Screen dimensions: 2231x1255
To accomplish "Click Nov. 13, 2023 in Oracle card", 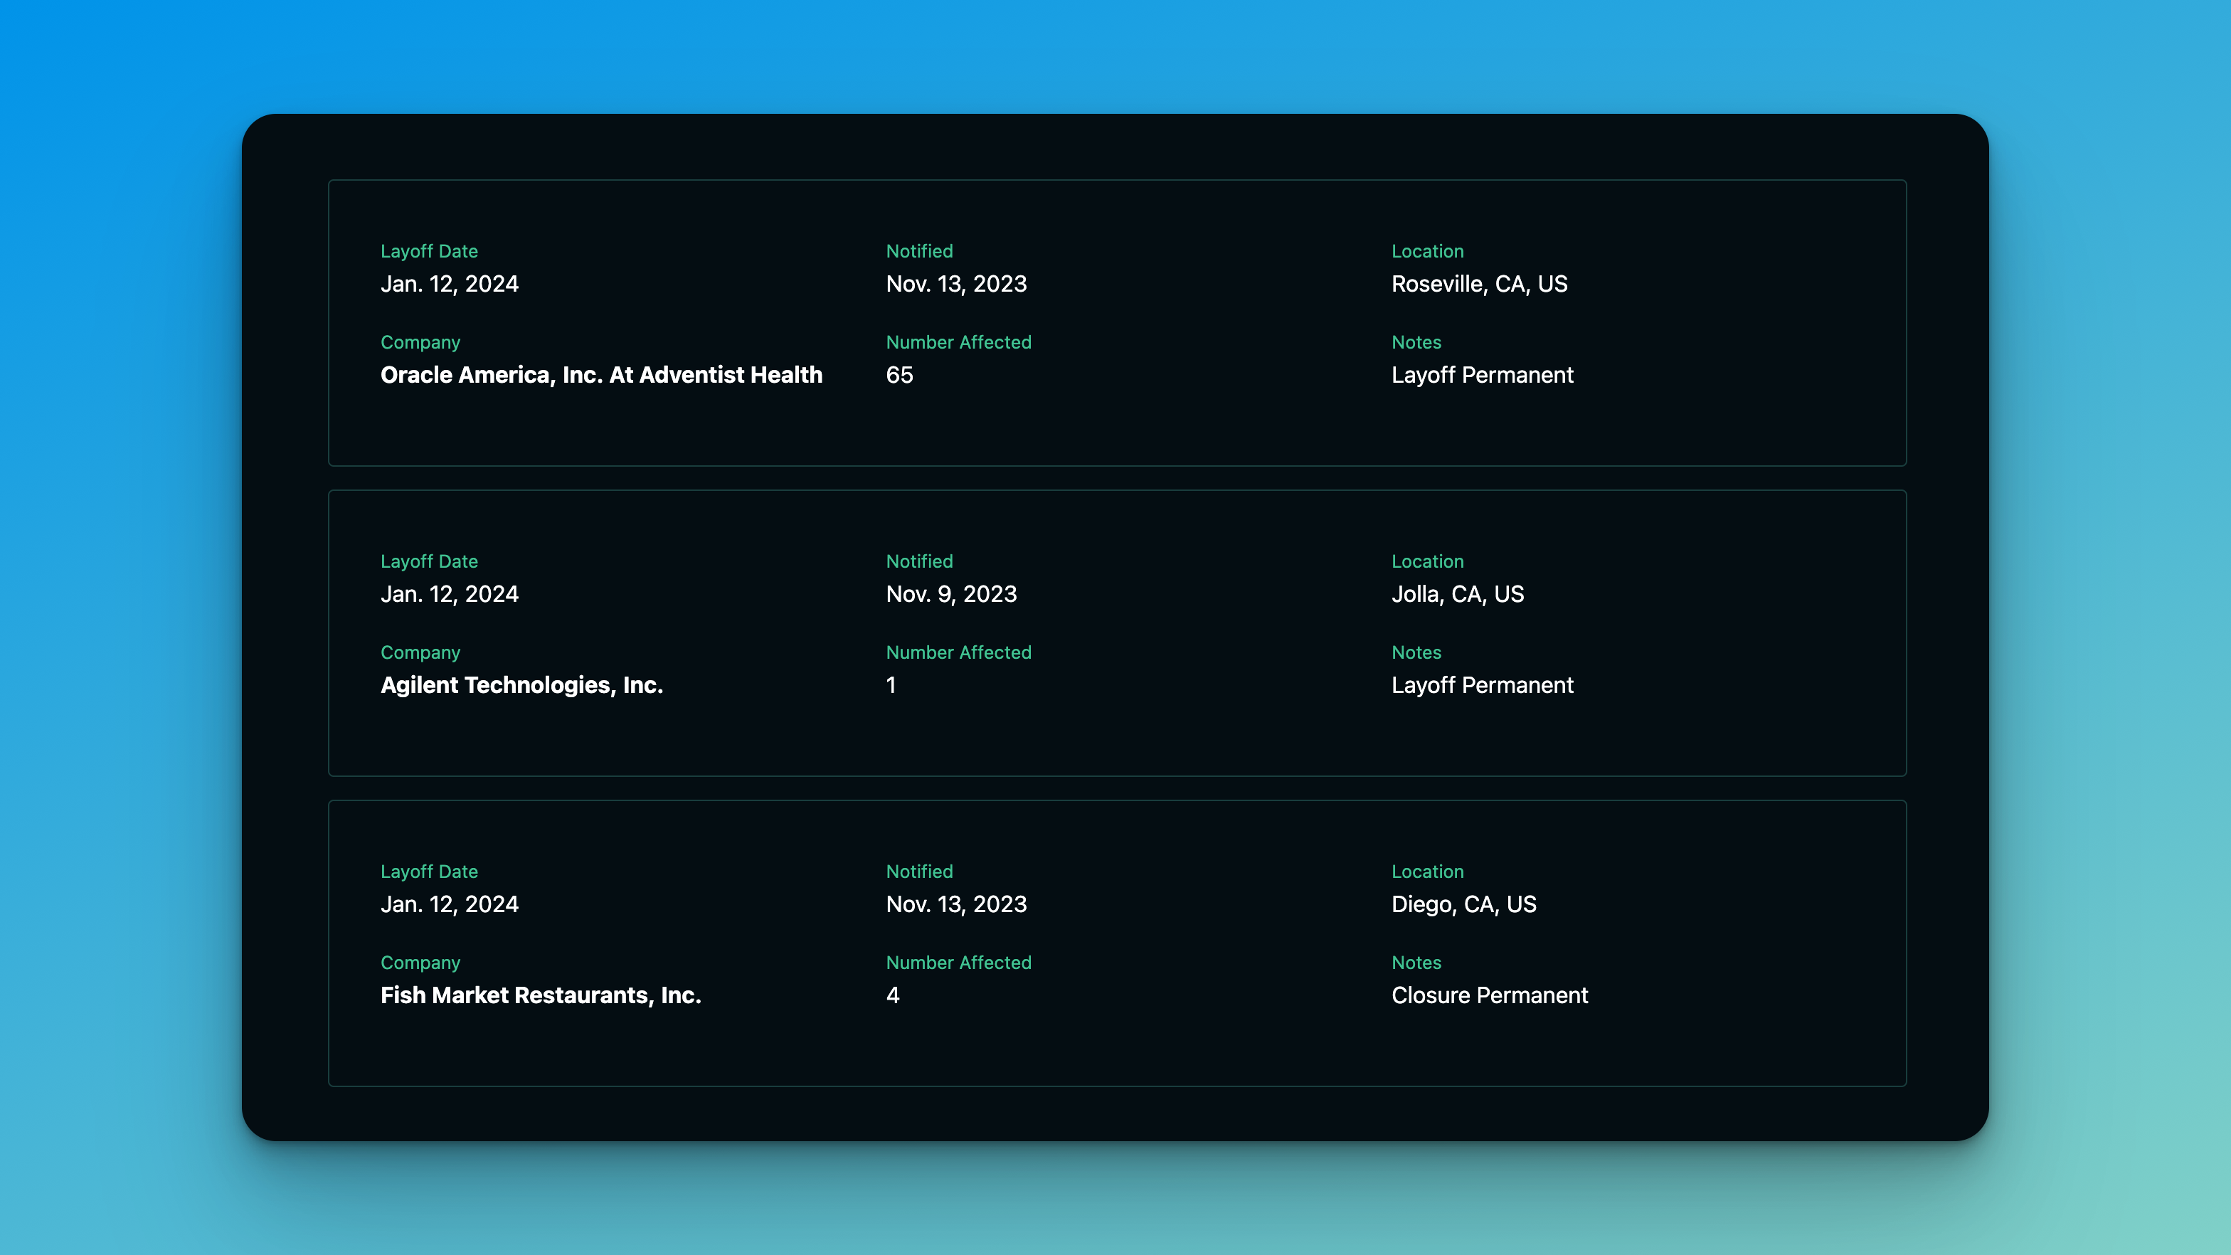I will click(956, 284).
